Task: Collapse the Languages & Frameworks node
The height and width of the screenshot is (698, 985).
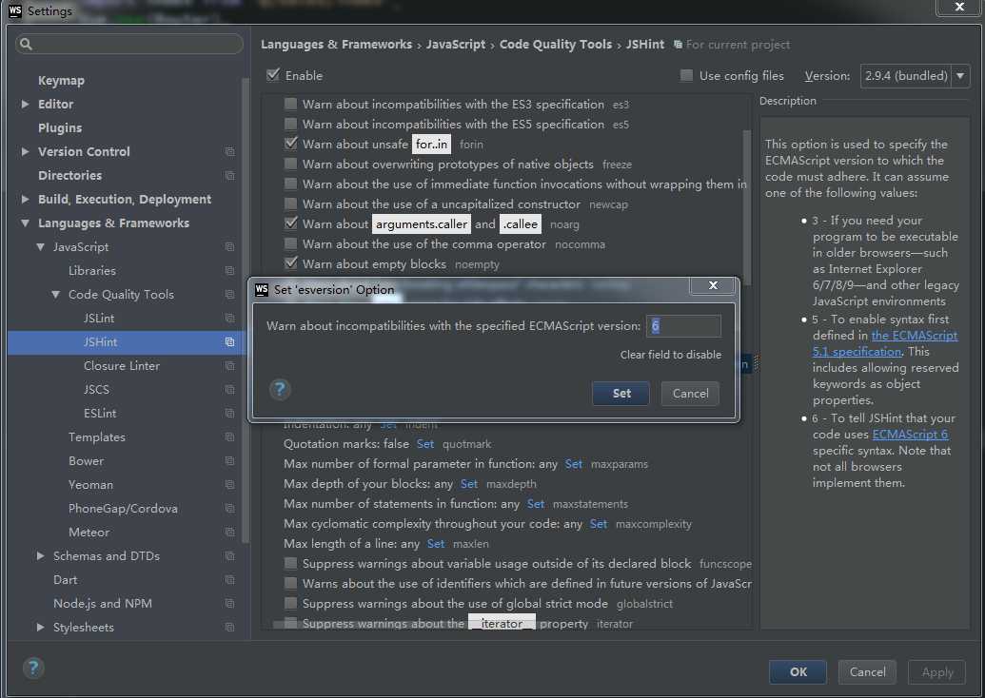Action: click(25, 223)
